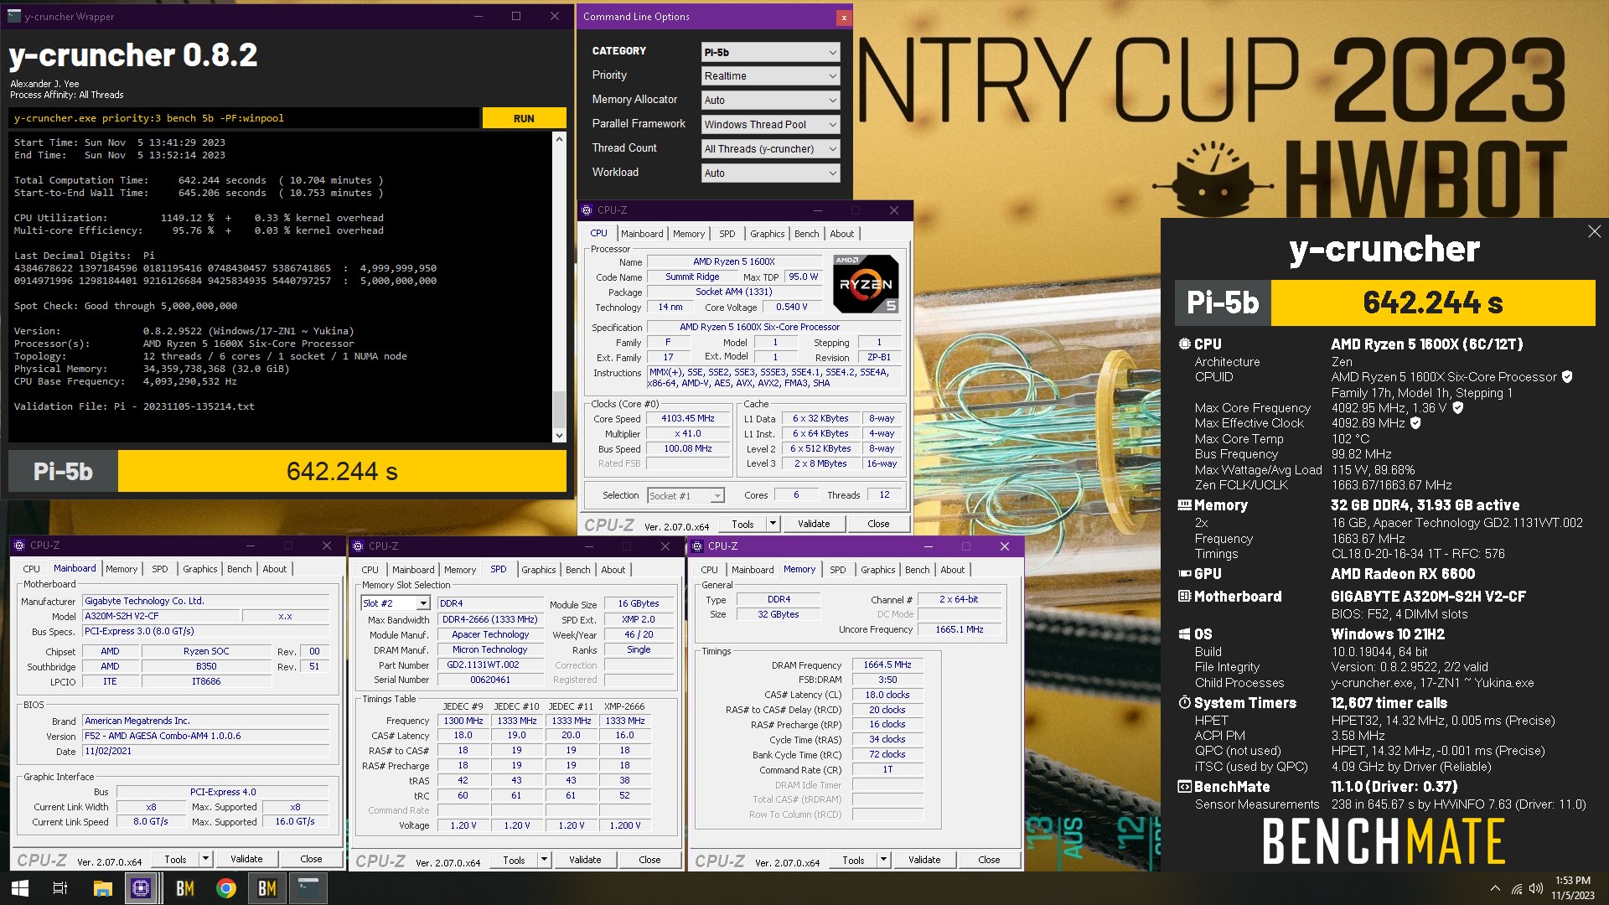Click Max Effective Clock verified shield icon
Image resolution: width=1609 pixels, height=905 pixels.
tap(1415, 423)
